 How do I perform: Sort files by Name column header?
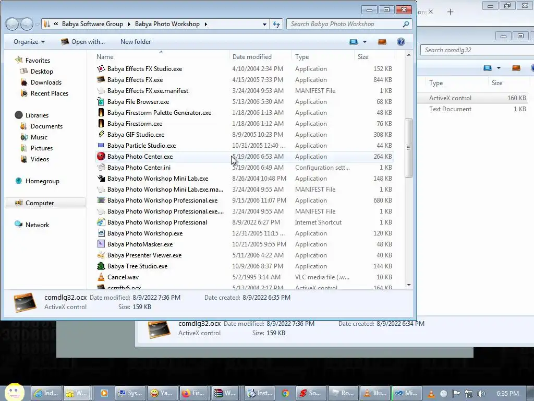(162, 56)
